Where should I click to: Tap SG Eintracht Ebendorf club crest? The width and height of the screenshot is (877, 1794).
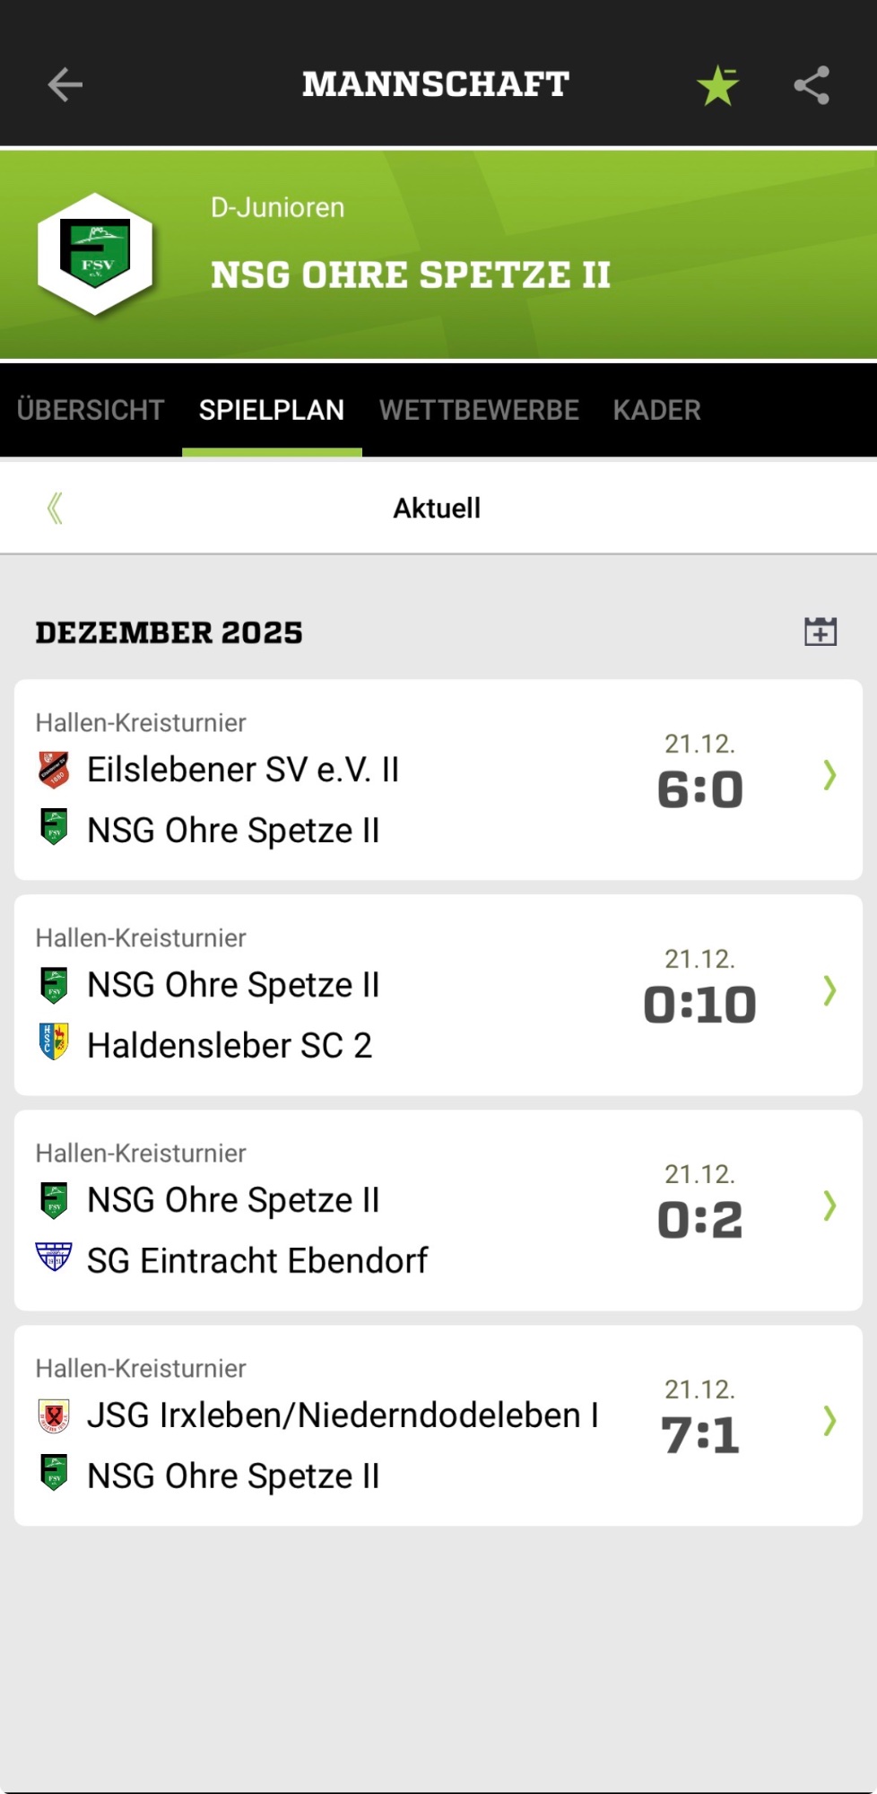pos(54,1258)
